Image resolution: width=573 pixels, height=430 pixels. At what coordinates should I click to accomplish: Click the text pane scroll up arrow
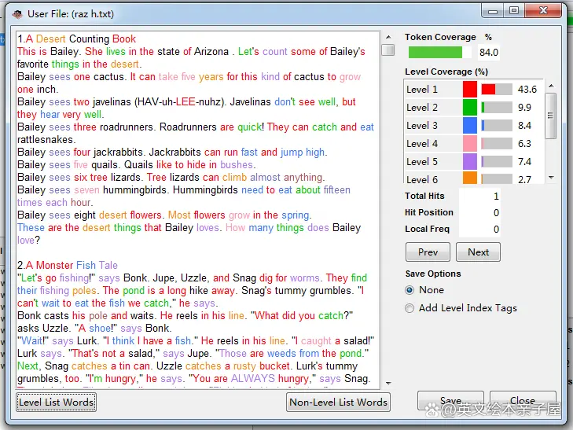click(x=388, y=37)
